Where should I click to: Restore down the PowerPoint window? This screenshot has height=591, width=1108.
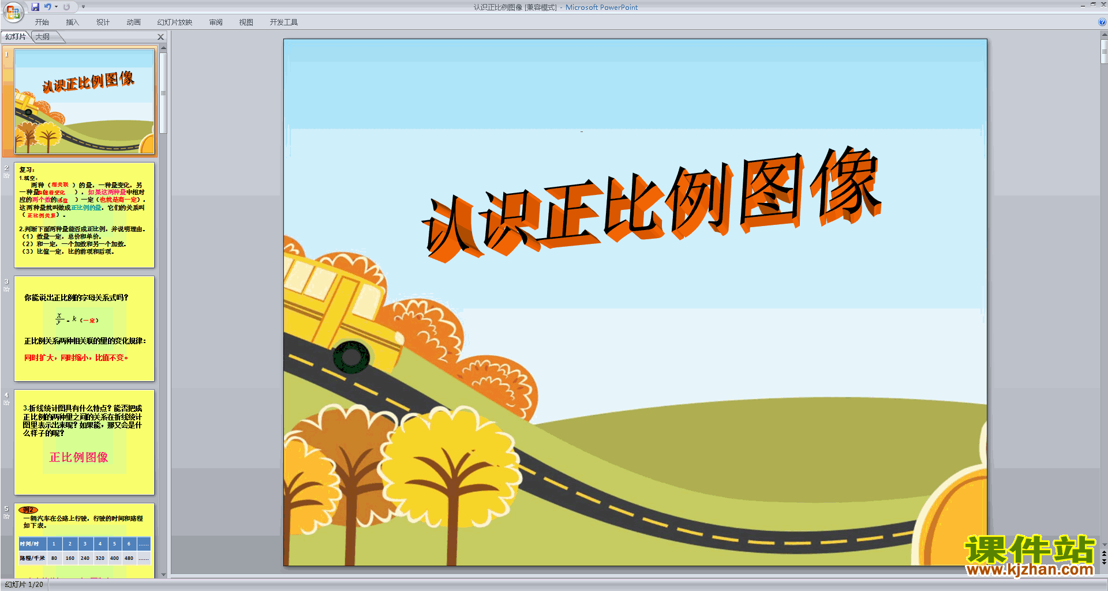click(x=1093, y=5)
